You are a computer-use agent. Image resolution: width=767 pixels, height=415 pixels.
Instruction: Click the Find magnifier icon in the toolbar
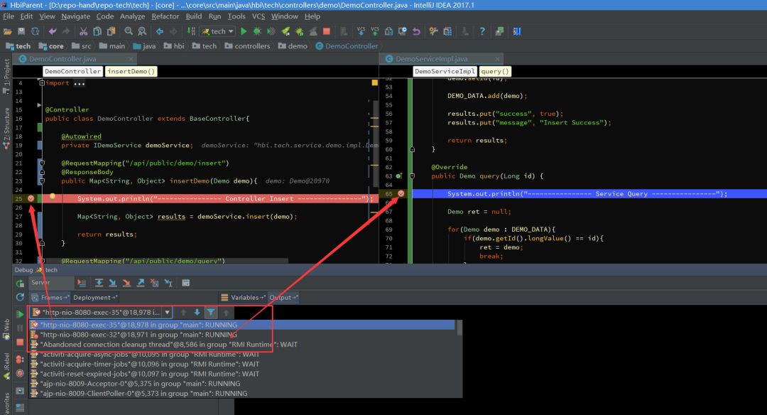point(128,31)
